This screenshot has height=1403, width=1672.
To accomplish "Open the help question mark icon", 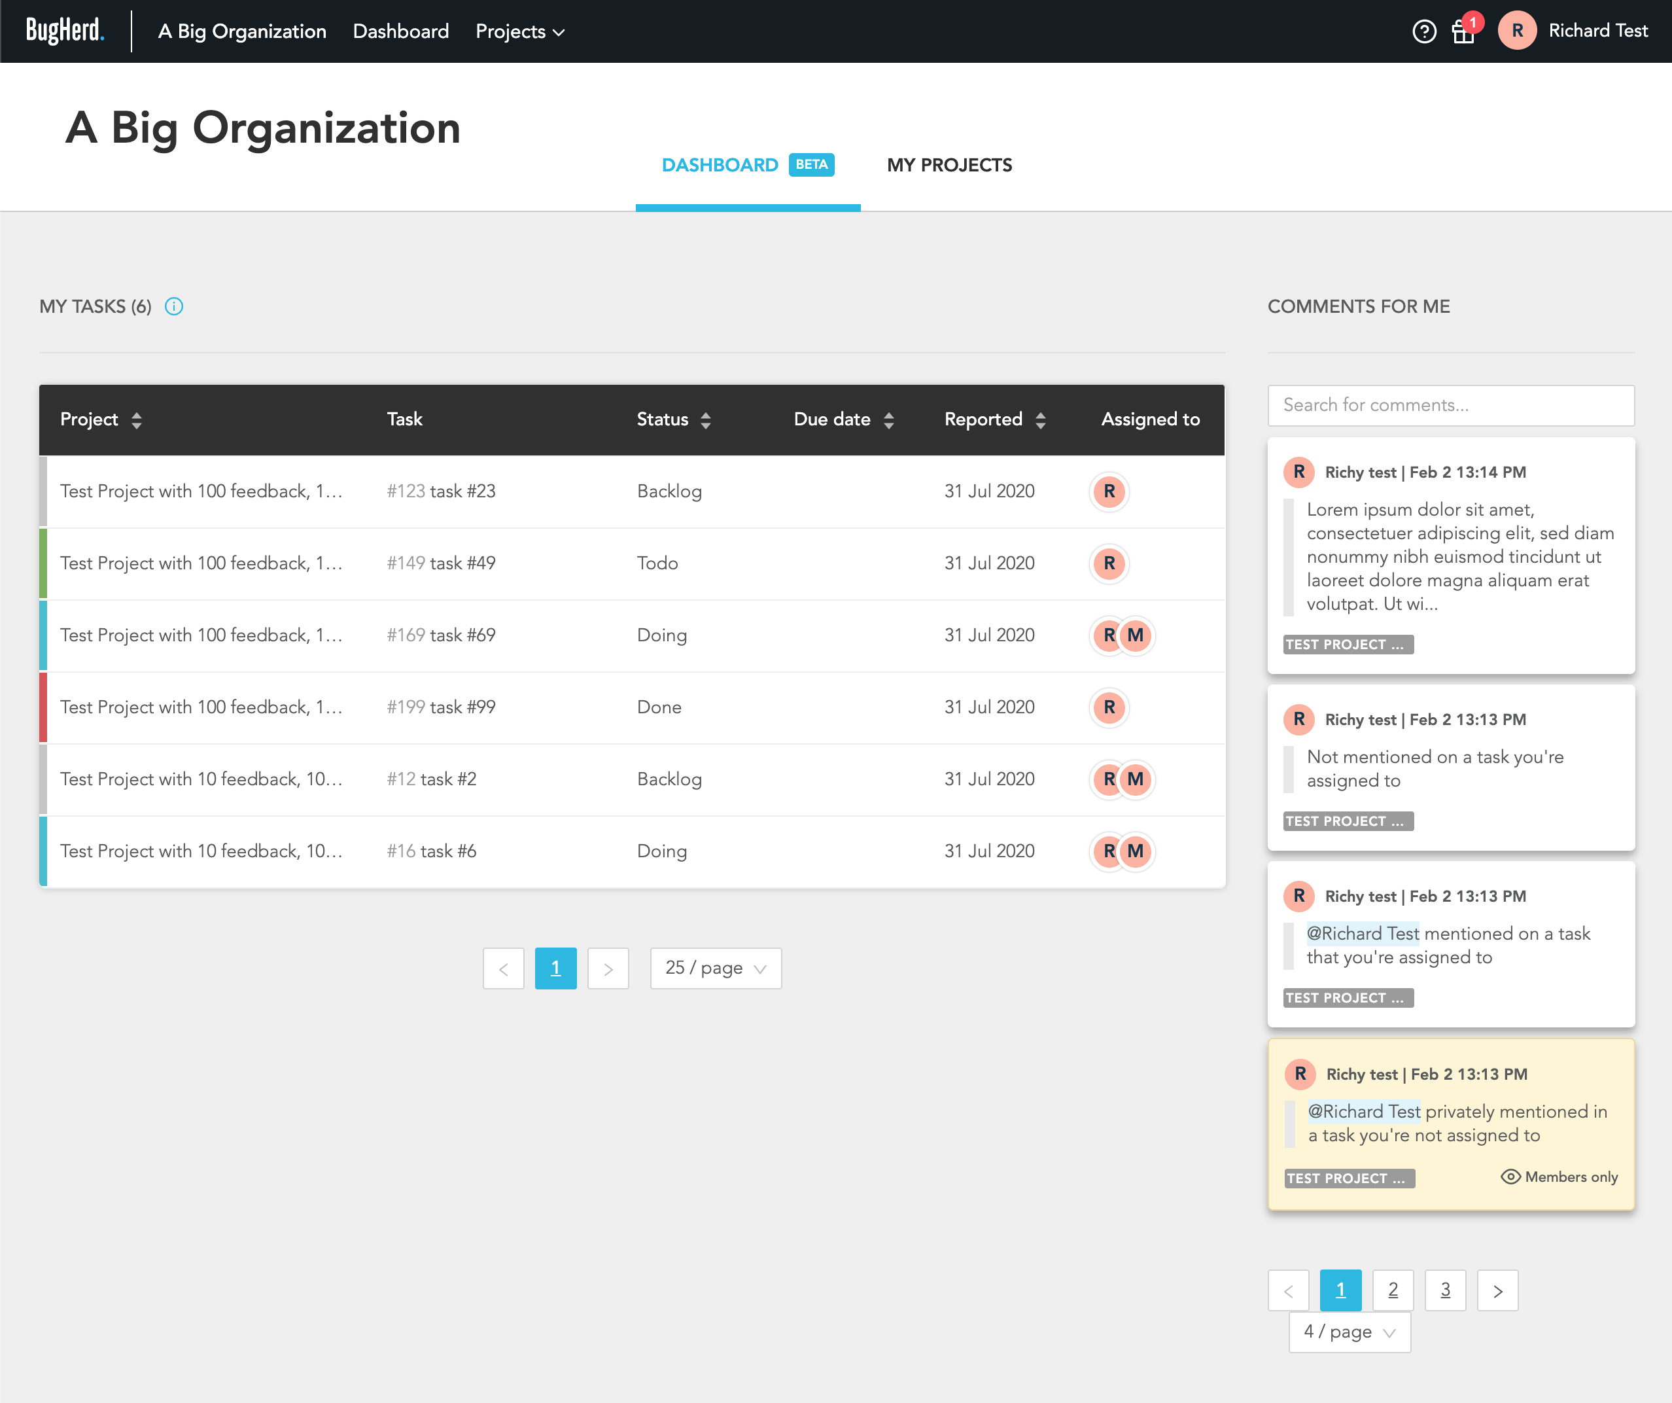I will point(1423,32).
